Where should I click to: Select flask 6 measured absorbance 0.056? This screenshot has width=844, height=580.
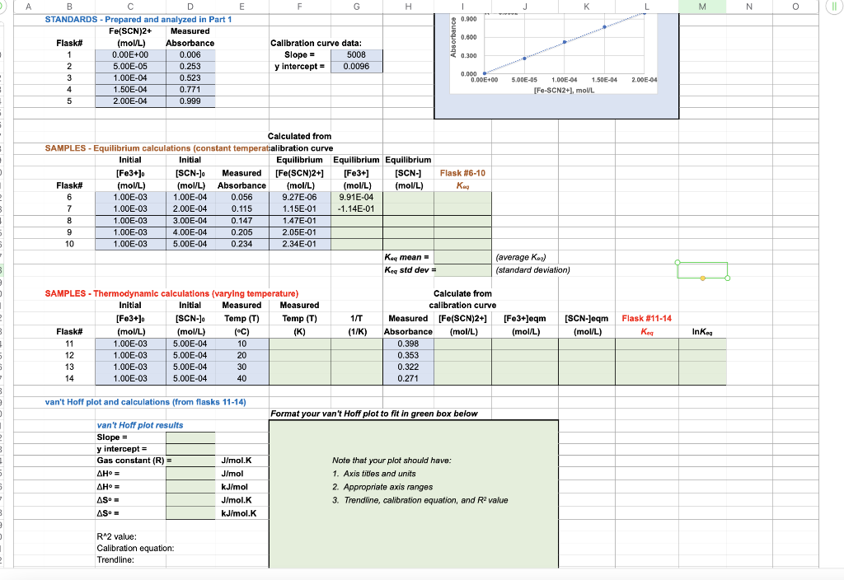point(241,198)
